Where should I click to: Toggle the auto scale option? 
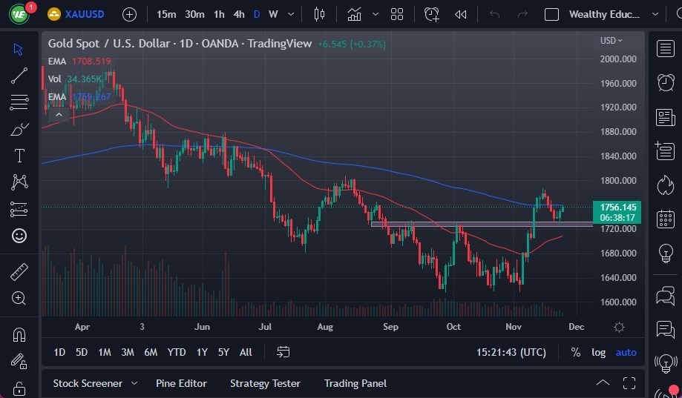(x=626, y=352)
